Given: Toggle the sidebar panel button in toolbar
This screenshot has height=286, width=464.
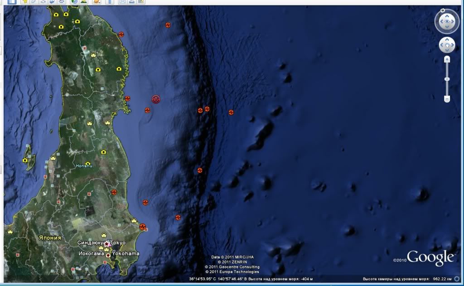Looking at the screenshot, I should click(12, 1).
